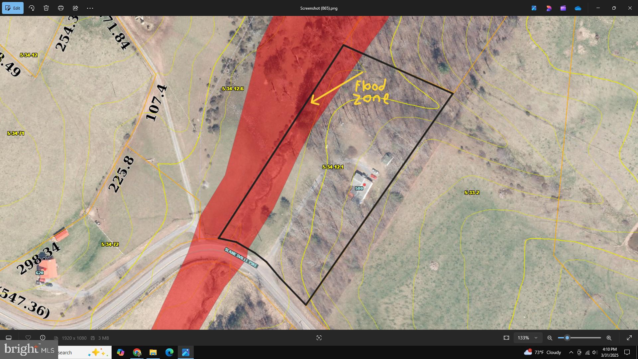Delete the photo with trash icon
Screen dimensions: 638x359
point(46,8)
